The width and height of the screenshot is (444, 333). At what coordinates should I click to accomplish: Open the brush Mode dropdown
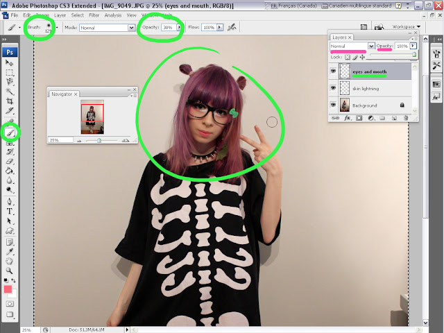[131, 28]
